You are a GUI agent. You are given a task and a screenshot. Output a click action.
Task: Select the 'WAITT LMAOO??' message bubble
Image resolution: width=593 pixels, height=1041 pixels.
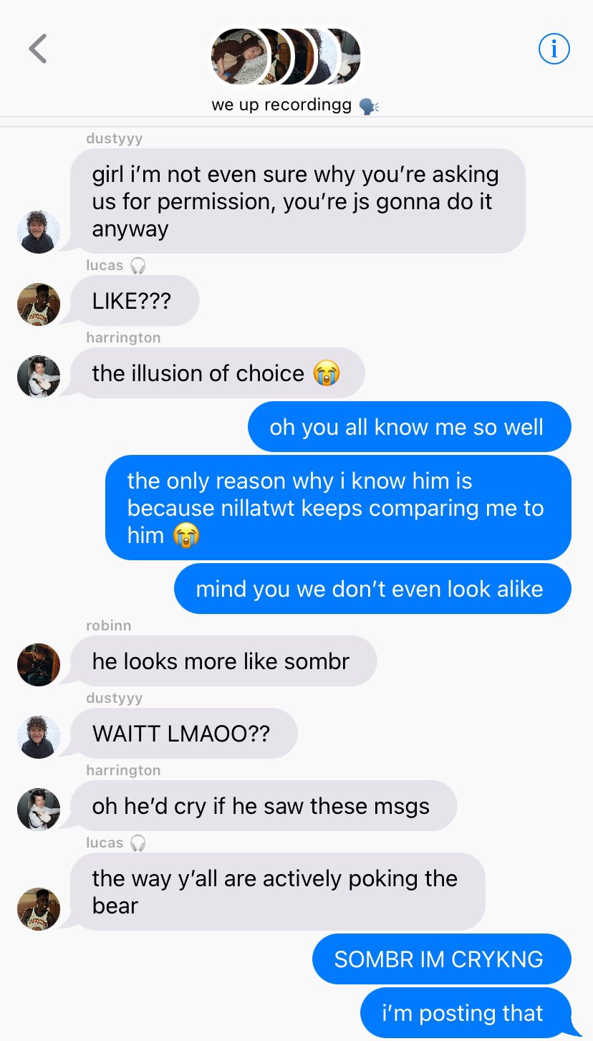183,734
